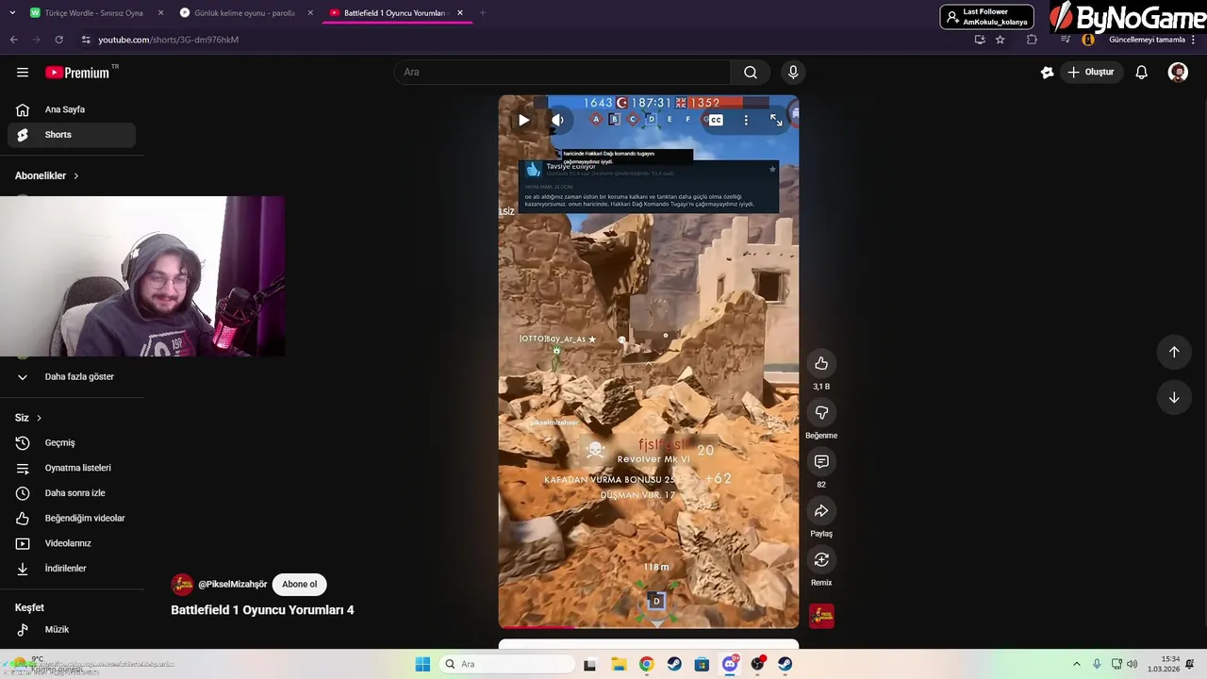Select Shorts in the sidebar
The height and width of the screenshot is (679, 1207).
point(72,135)
